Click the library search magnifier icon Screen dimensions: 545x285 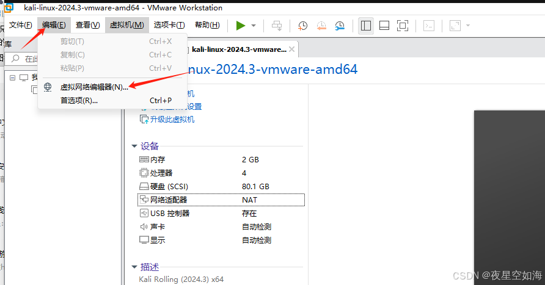coord(15,59)
